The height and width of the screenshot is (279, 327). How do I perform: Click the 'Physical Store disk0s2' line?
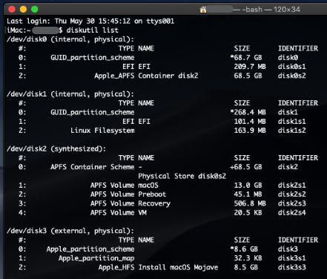pos(182,176)
